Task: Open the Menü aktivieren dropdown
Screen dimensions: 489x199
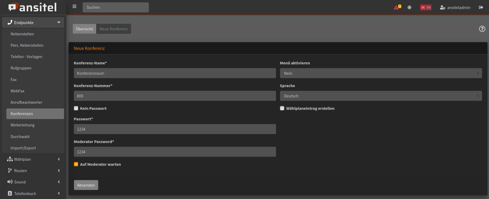Action: point(381,73)
